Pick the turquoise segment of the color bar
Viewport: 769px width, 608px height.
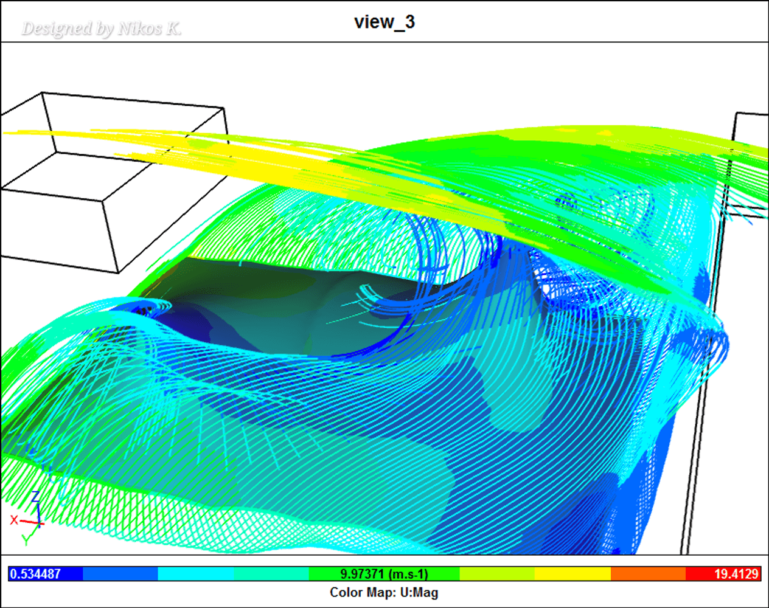click(x=271, y=574)
